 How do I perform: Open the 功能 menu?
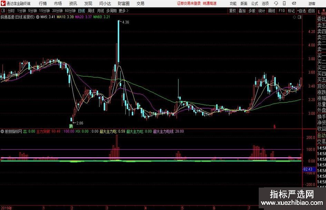(x=233, y=3)
